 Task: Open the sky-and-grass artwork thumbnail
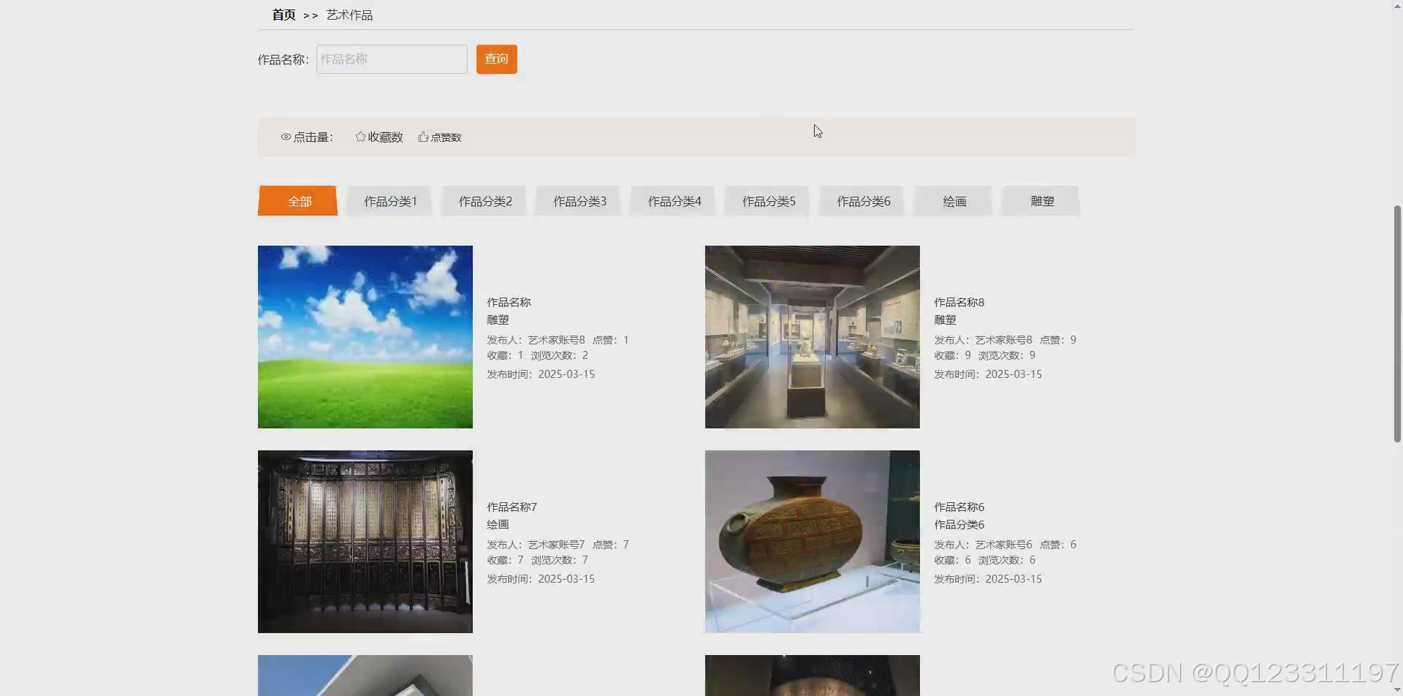click(x=365, y=336)
